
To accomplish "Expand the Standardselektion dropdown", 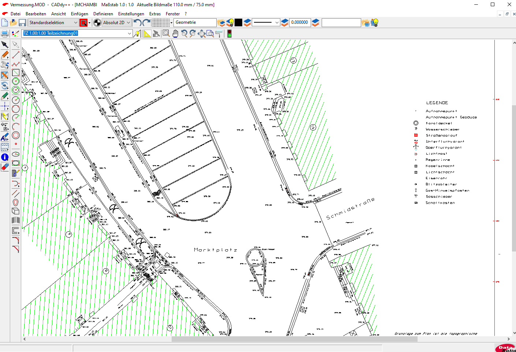I will 76,23.
